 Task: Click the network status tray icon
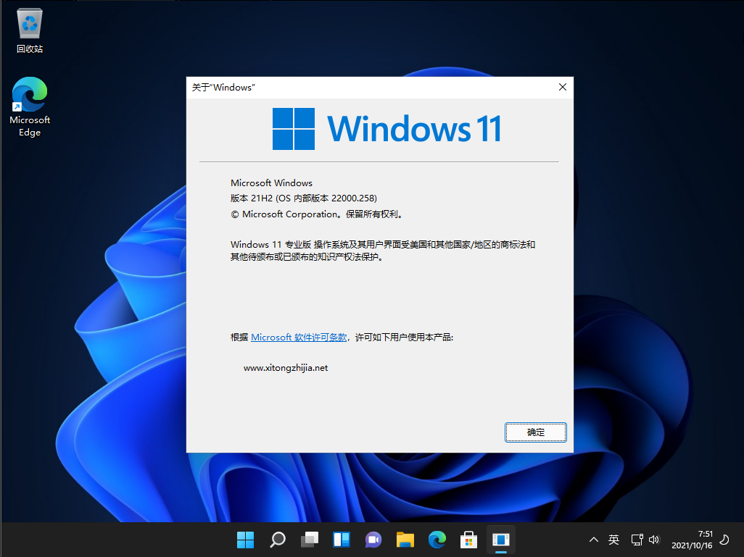pos(637,540)
